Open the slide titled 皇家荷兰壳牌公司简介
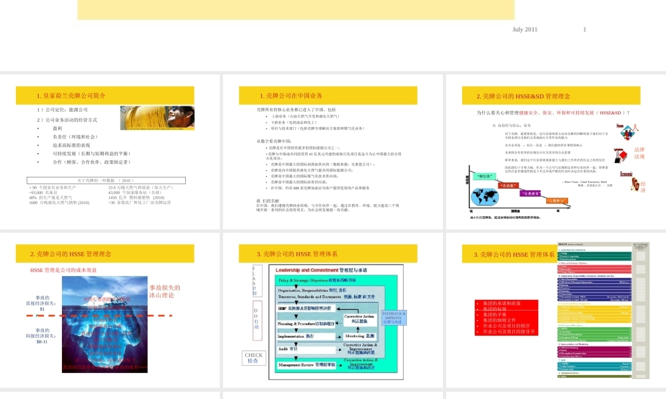This screenshot has width=666, height=399. (110, 96)
